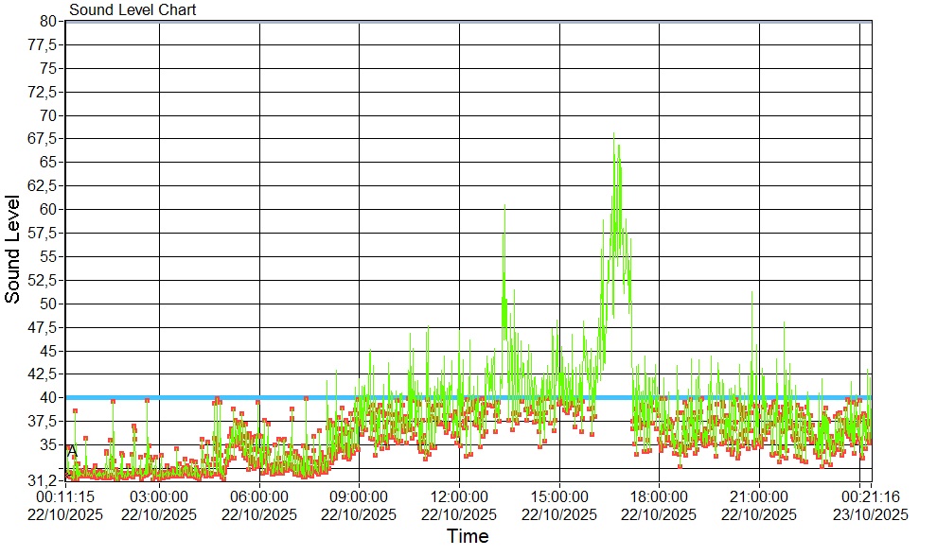Click the 80 value on y-axis
Screen dimensions: 937x556
pos(48,21)
